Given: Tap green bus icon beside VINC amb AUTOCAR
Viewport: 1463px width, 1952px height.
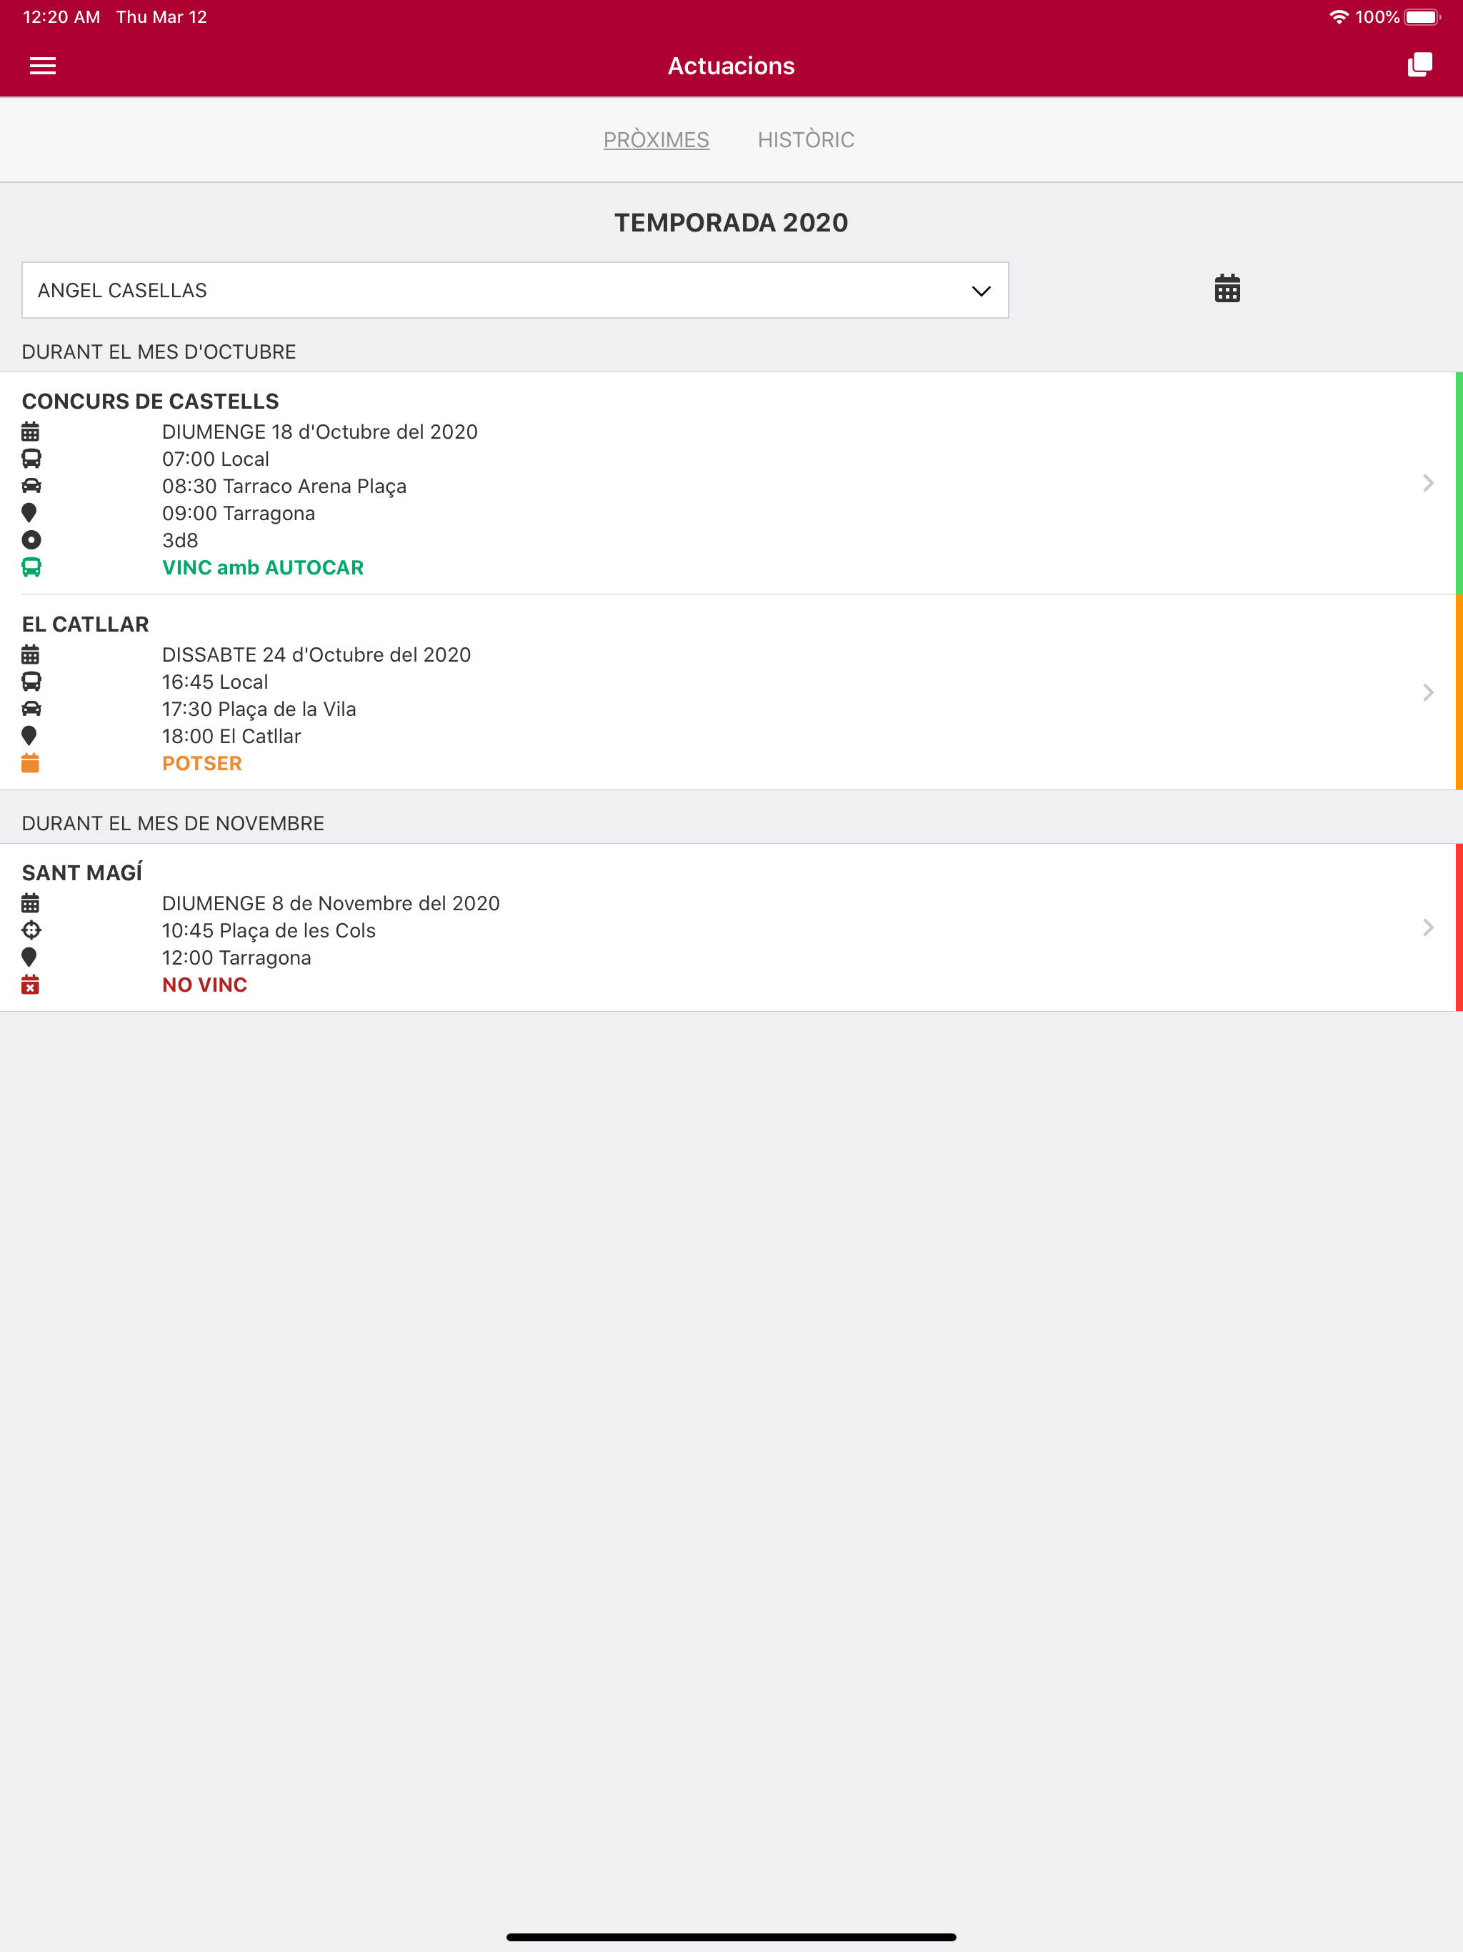Looking at the screenshot, I should pos(31,567).
